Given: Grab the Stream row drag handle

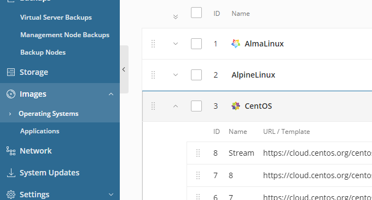Looking at the screenshot, I should 198,153.
